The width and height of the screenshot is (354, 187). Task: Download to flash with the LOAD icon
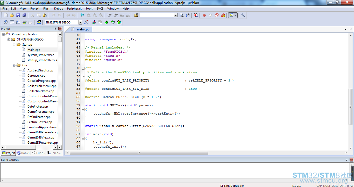(x=39, y=22)
